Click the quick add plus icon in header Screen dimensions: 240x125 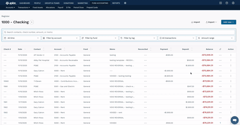(x=220, y=3)
